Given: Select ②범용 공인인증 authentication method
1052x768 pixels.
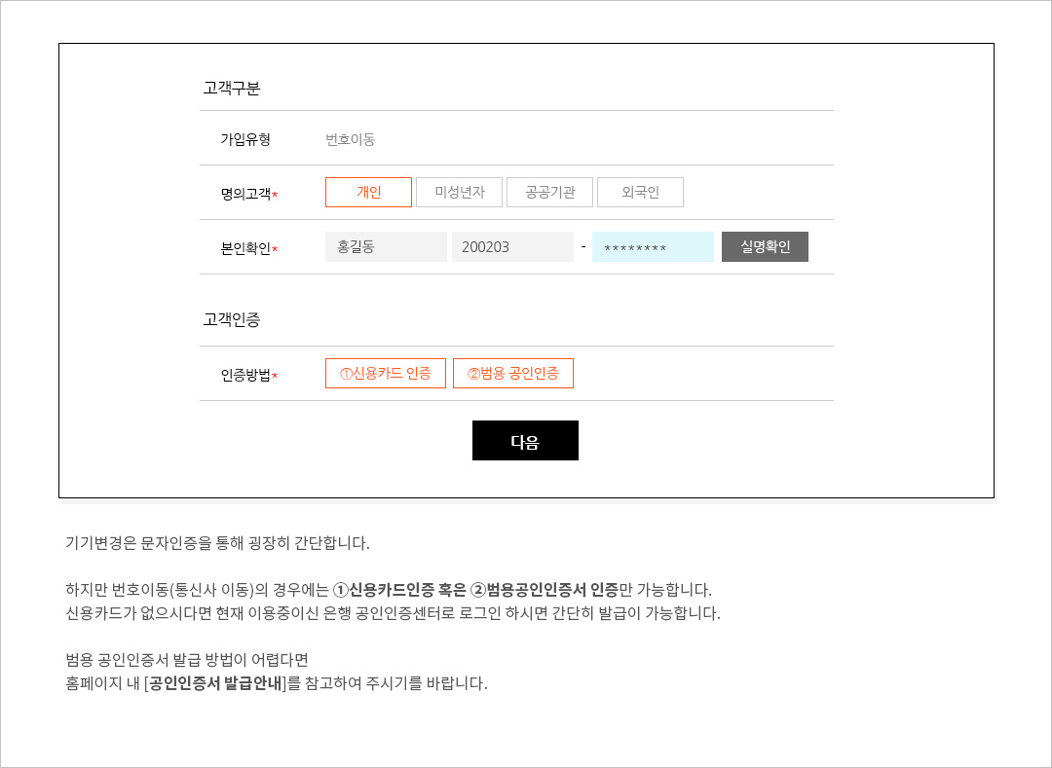Looking at the screenshot, I should coord(512,374).
